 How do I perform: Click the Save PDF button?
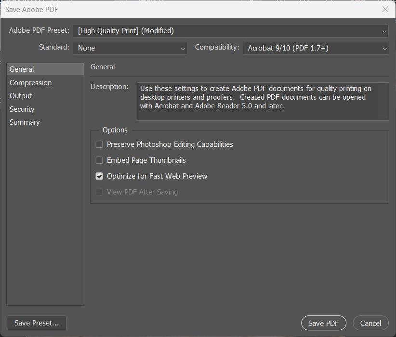coord(324,323)
